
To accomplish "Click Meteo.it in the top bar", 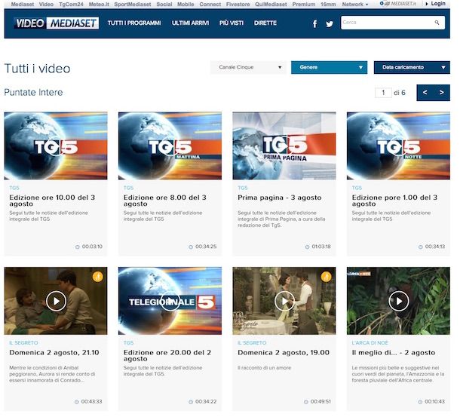I will tap(99, 5).
